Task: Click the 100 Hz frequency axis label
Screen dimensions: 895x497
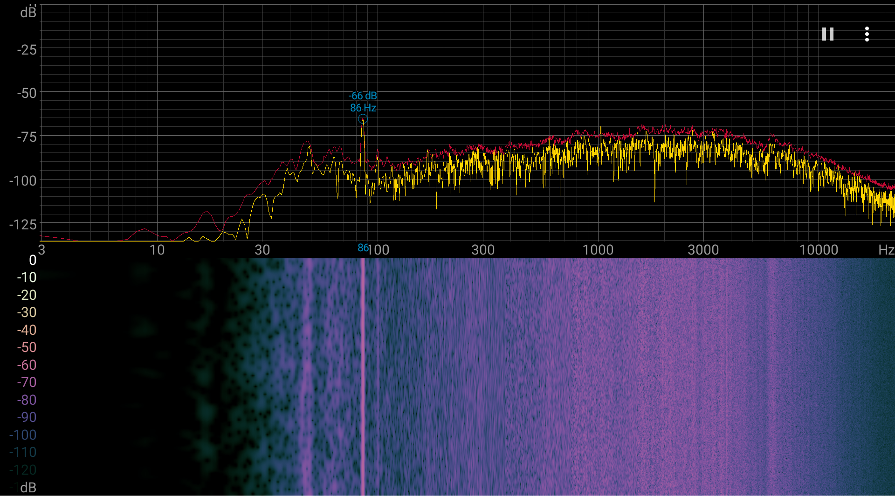Action: (379, 250)
